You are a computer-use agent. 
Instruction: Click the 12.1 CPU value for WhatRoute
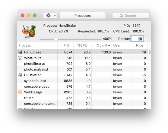coord(87,58)
